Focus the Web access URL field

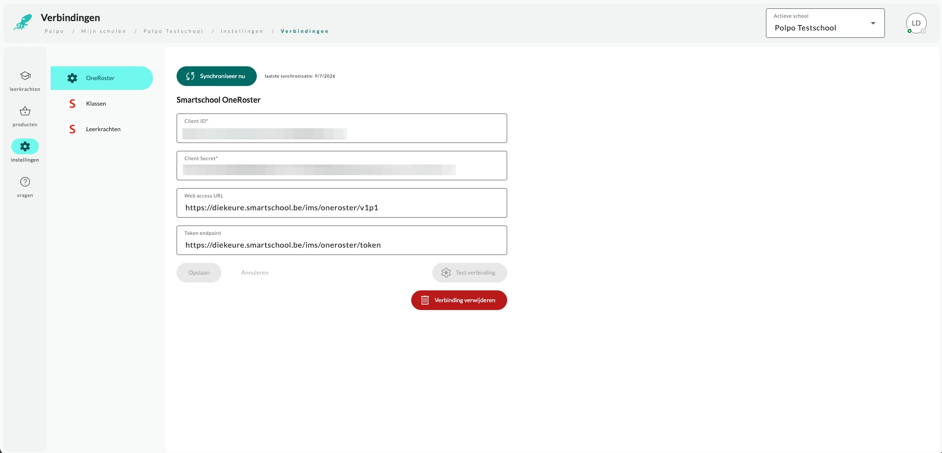tap(342, 203)
